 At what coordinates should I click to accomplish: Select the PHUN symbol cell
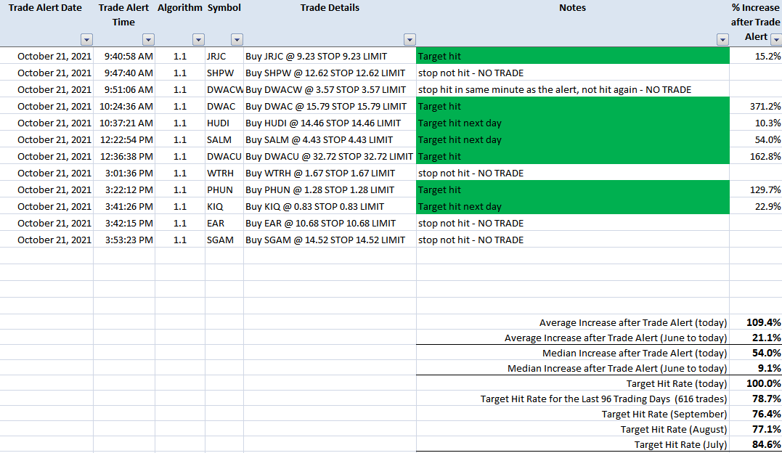tap(224, 190)
